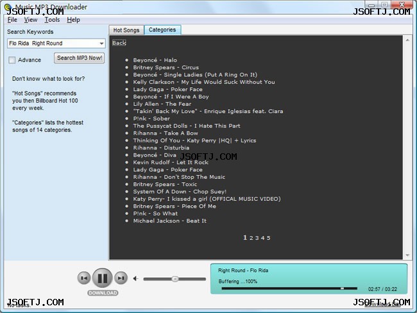This screenshot has width=417, height=313.
Task: Click the Buffering ...100% status text
Action: pos(238,282)
